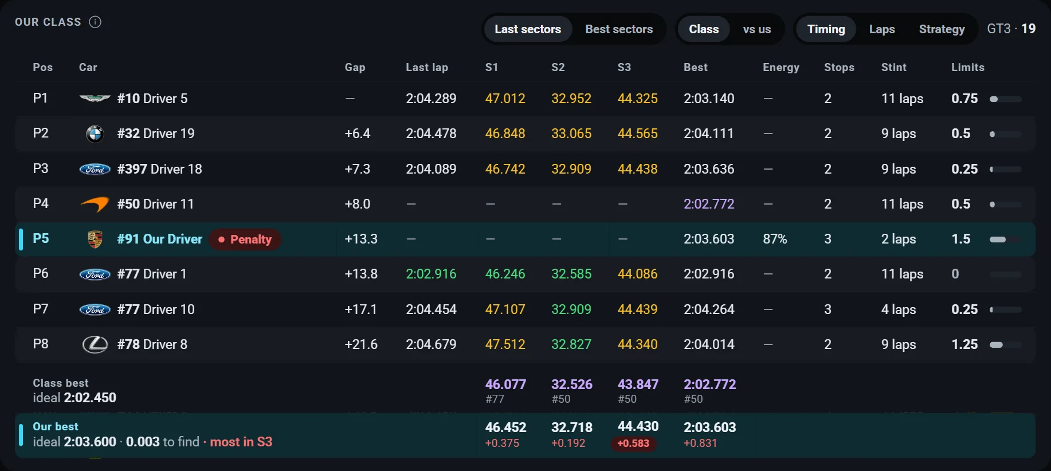This screenshot has width=1051, height=471.
Task: Click the GT3 · 19 class label
Action: point(1011,29)
